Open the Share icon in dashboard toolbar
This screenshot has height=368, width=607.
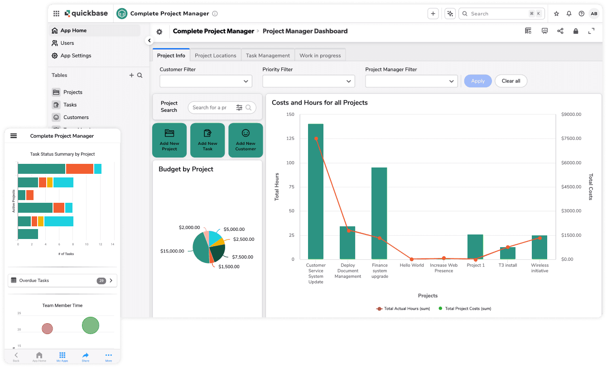pyautogui.click(x=560, y=31)
